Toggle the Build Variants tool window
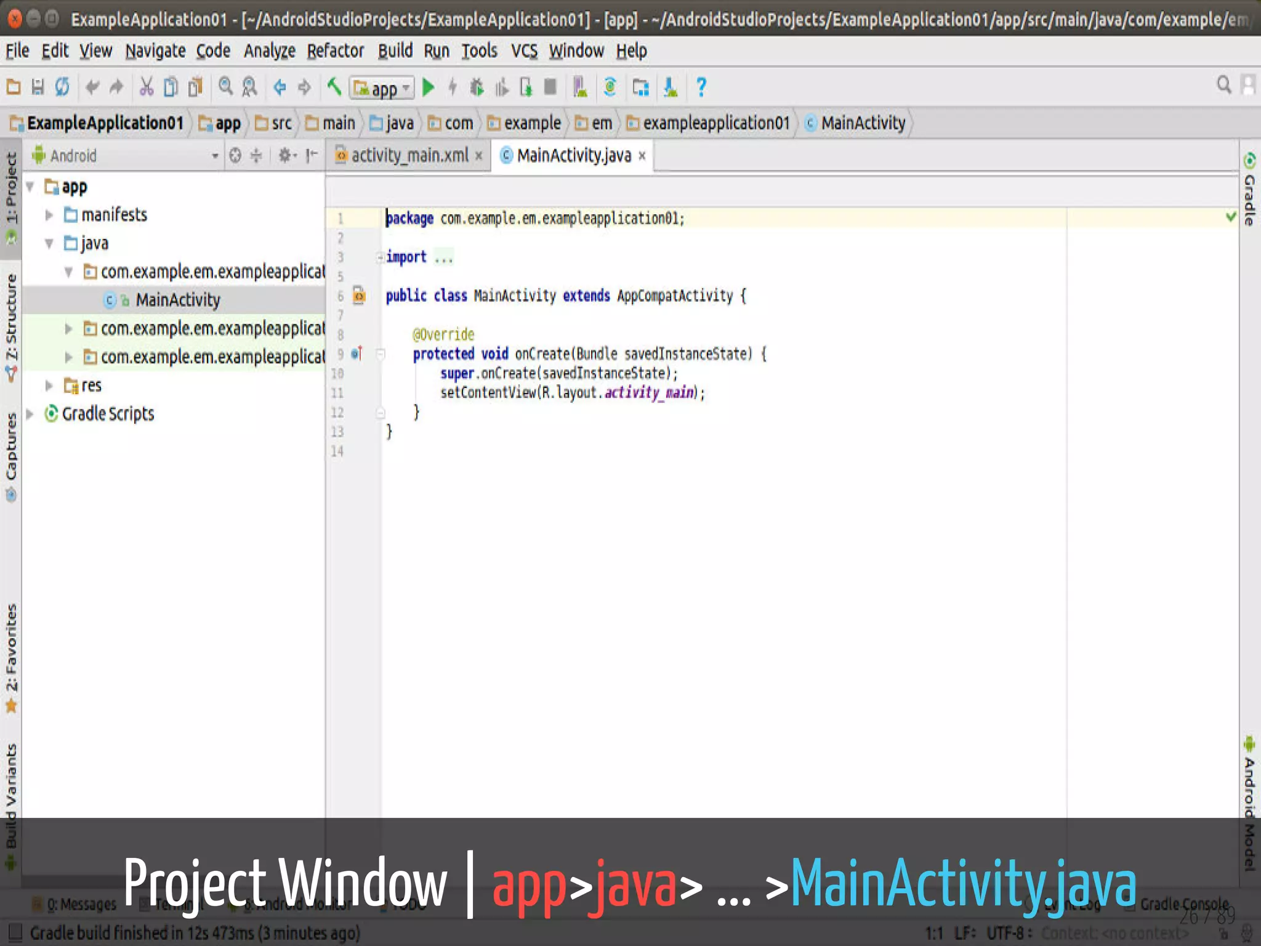Screen dimensions: 1261x946 (x=11, y=806)
